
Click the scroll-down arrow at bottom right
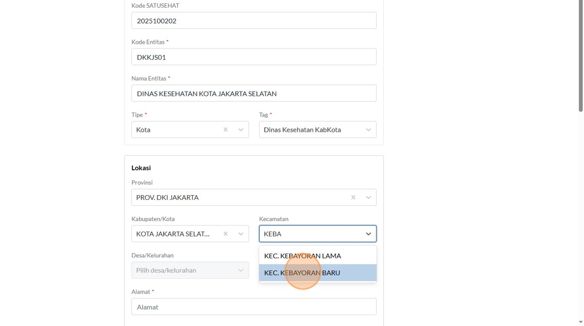(581, 322)
